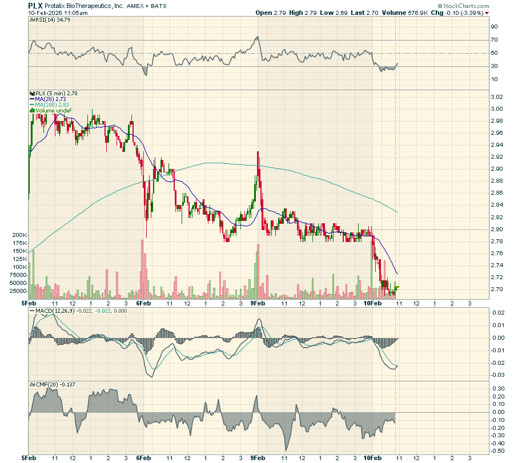Click the MA(20) 2.73 legend entry
514x463 pixels.
click(50, 99)
